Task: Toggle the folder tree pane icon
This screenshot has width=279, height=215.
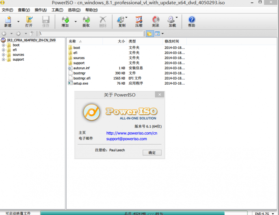Action: 150,33
